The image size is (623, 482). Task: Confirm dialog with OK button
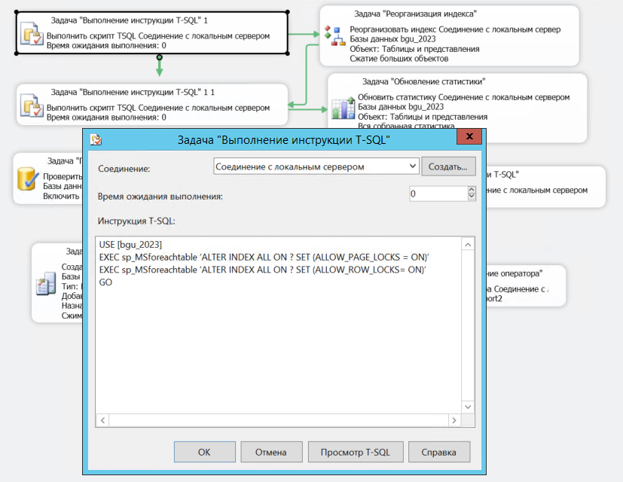(x=204, y=453)
